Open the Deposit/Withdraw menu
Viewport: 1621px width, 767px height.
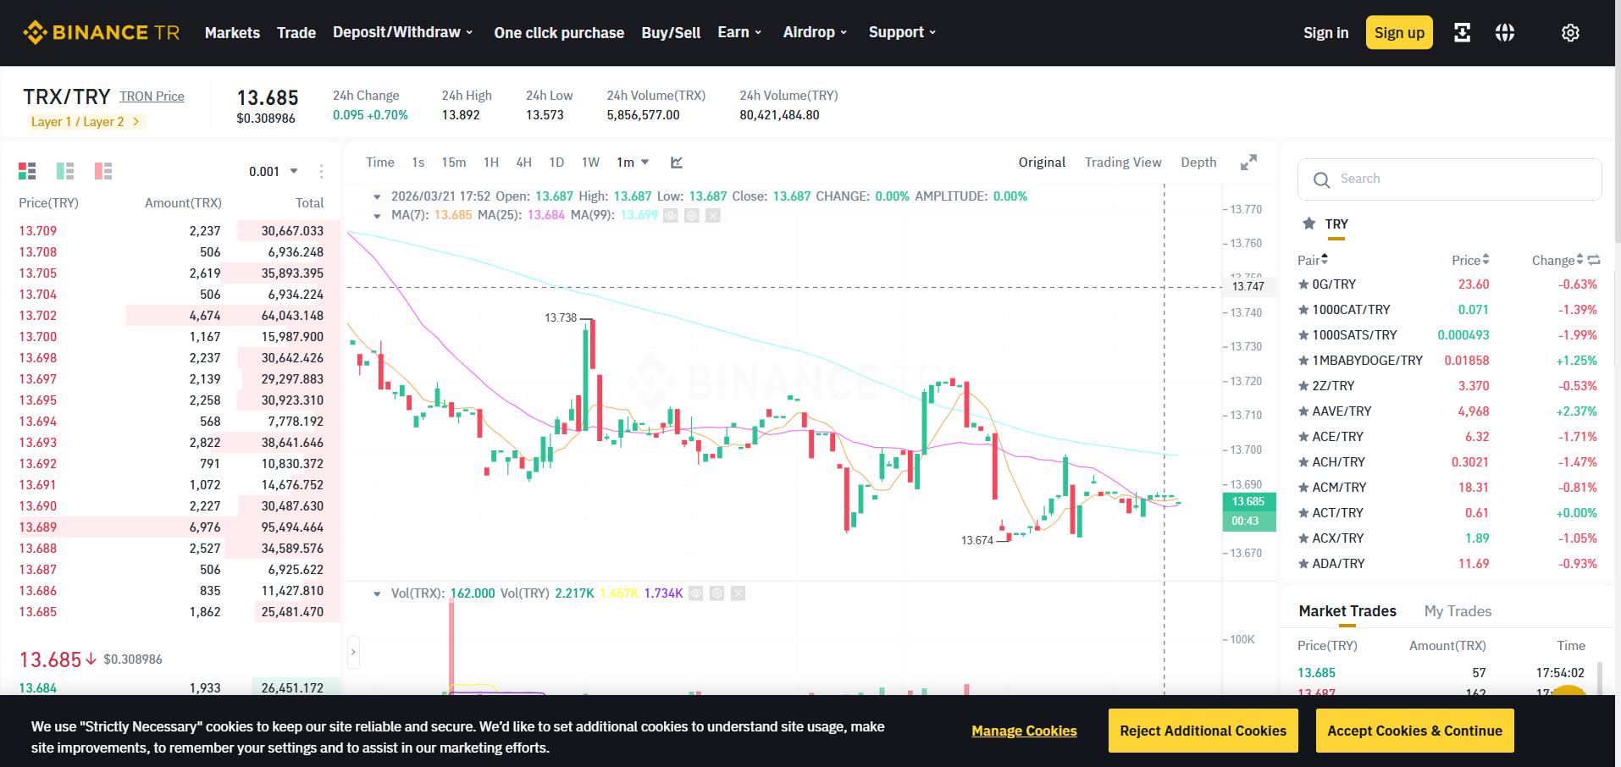point(402,32)
